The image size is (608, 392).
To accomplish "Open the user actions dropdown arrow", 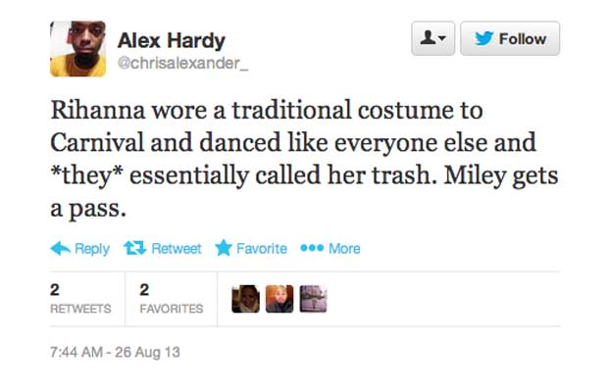I will 442,38.
